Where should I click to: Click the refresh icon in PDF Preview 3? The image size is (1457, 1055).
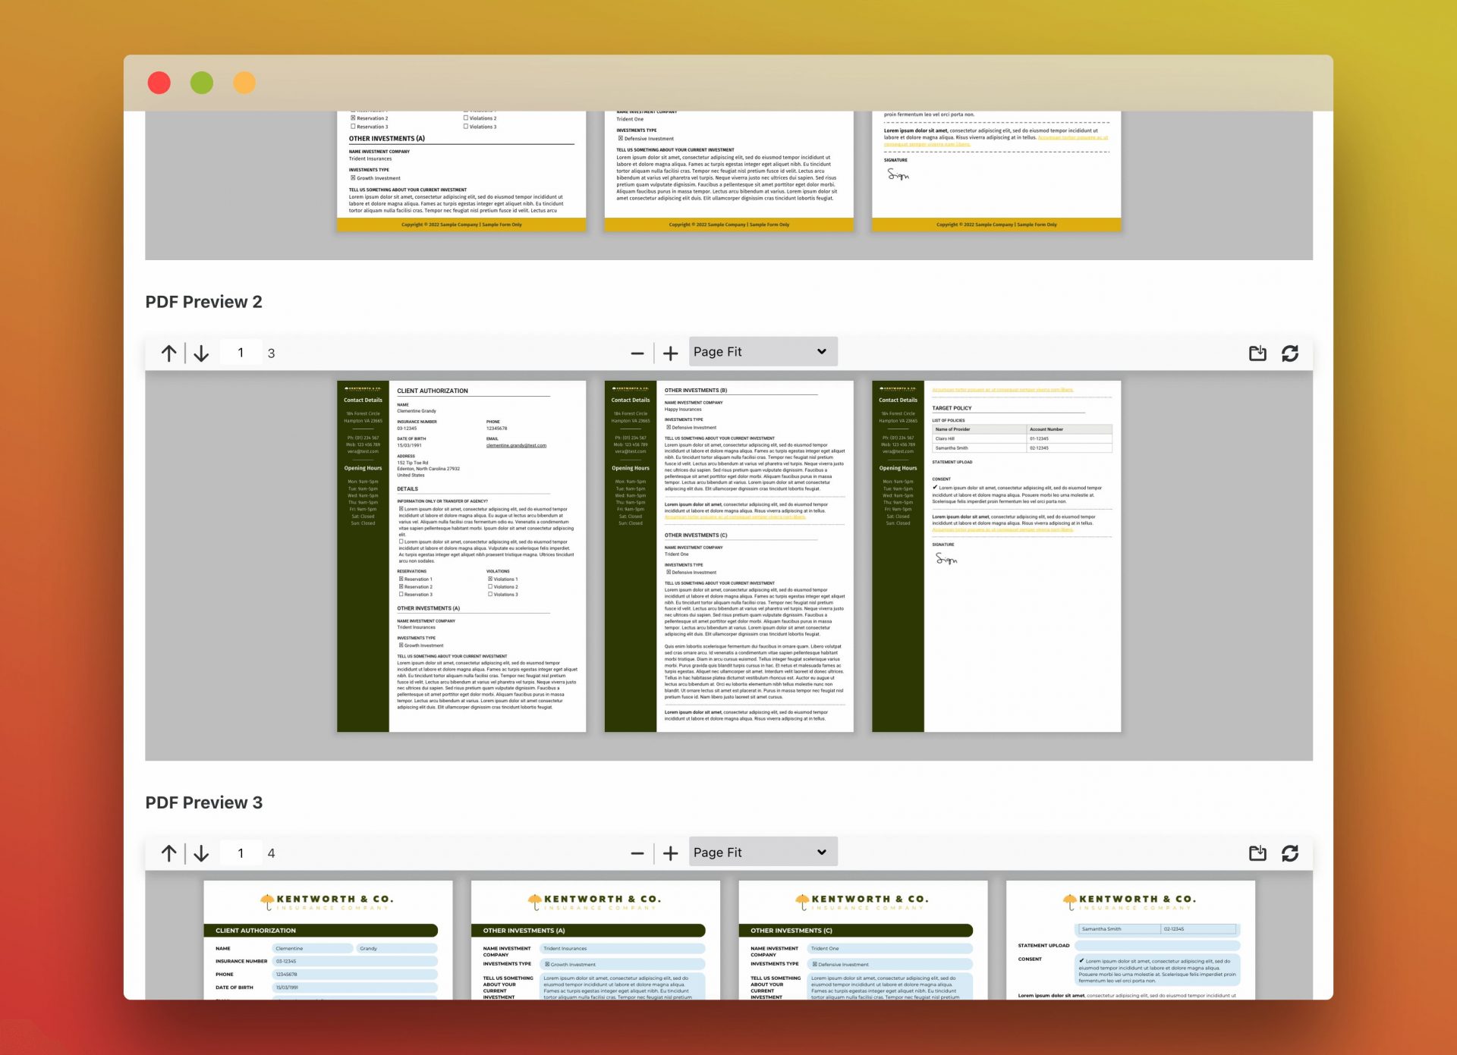[x=1290, y=853]
